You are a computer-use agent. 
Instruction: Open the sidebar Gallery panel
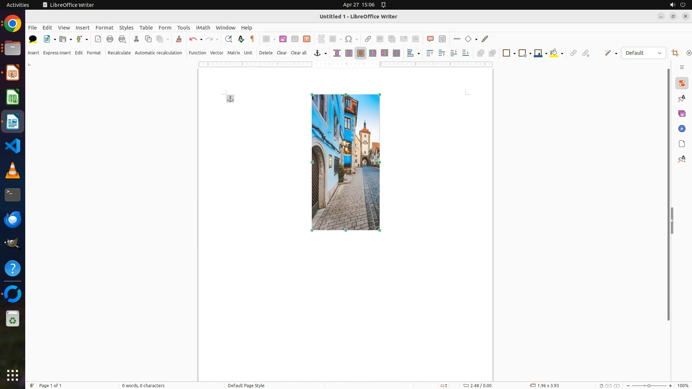tap(682, 113)
